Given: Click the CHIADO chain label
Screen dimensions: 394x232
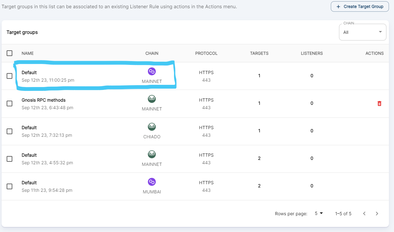Looking at the screenshot, I should point(152,137).
